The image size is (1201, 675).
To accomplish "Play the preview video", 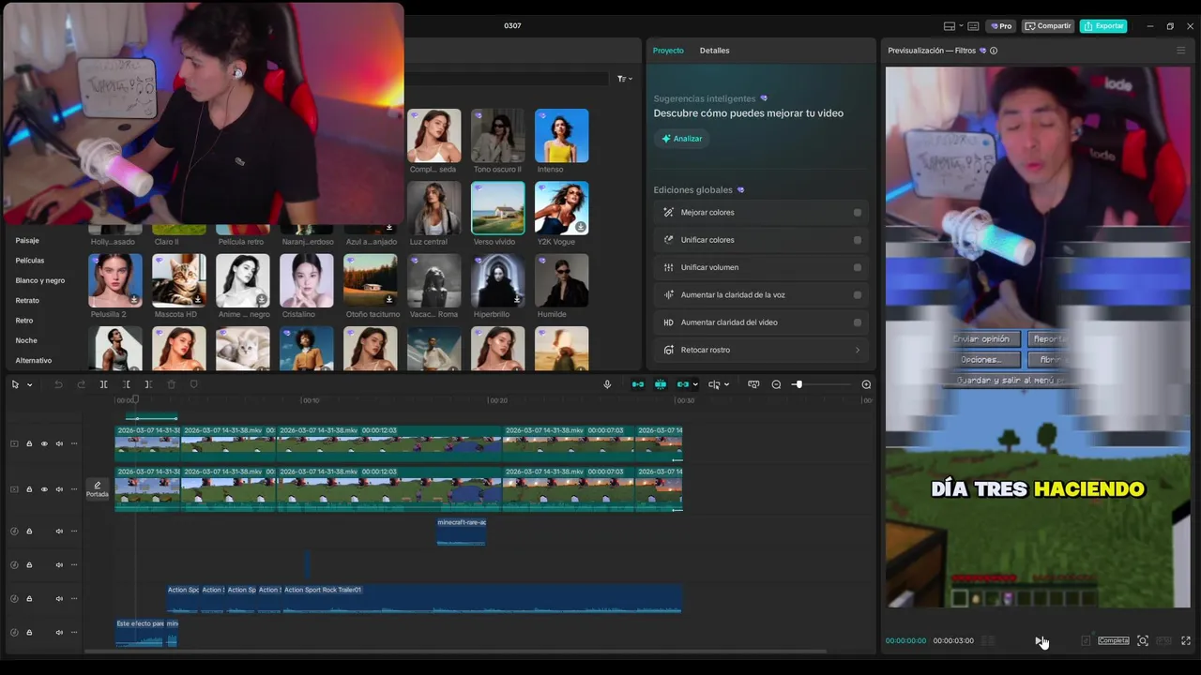I will [x=1040, y=640].
